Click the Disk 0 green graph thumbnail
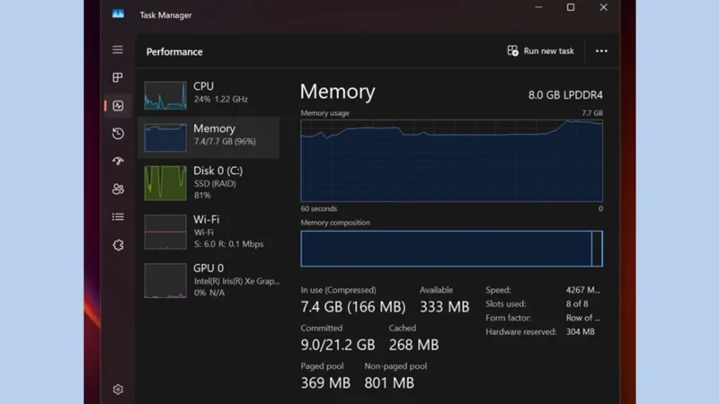 [165, 183]
